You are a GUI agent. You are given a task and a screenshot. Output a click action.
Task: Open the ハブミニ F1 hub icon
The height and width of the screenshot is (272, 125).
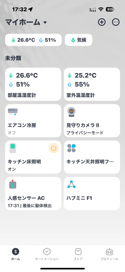tap(72, 184)
